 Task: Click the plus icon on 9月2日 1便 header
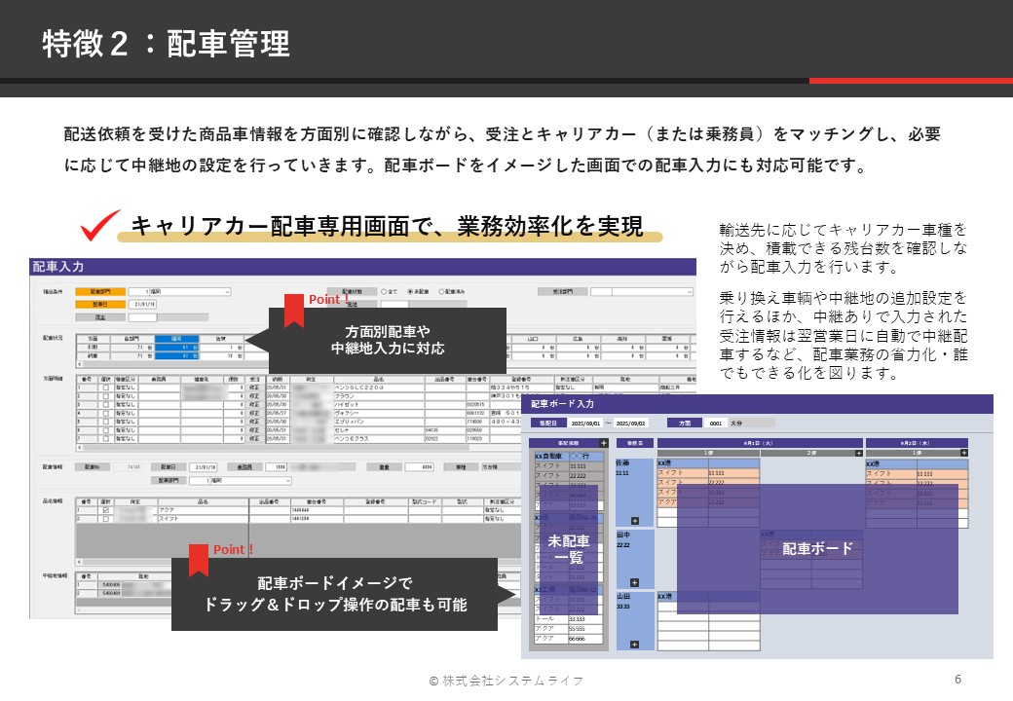click(x=961, y=453)
